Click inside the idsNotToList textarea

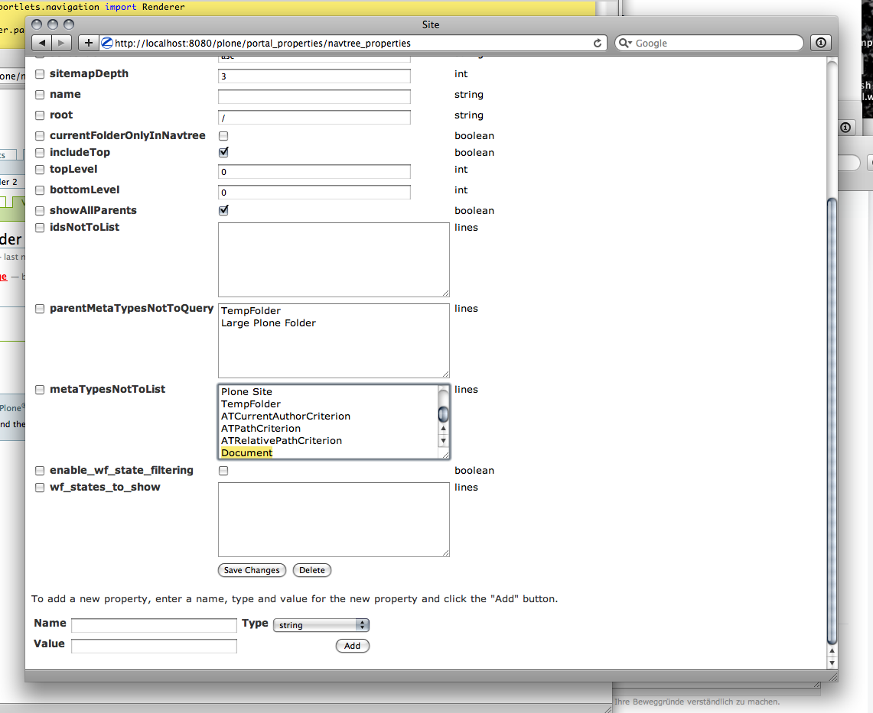pyautogui.click(x=334, y=260)
